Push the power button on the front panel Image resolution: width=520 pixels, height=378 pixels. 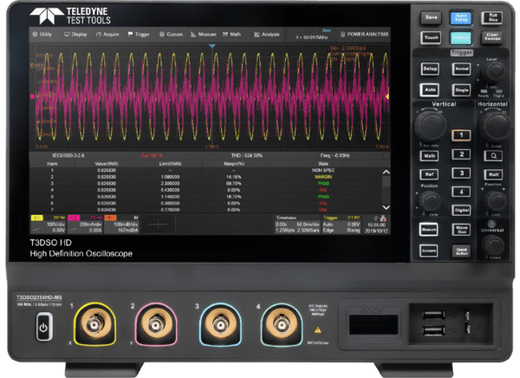click(x=43, y=327)
